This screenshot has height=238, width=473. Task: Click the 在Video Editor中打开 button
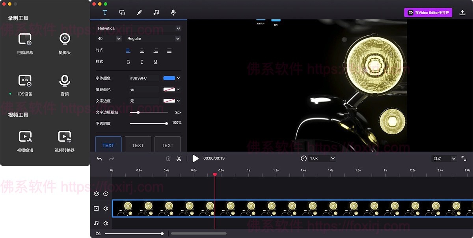(x=428, y=12)
